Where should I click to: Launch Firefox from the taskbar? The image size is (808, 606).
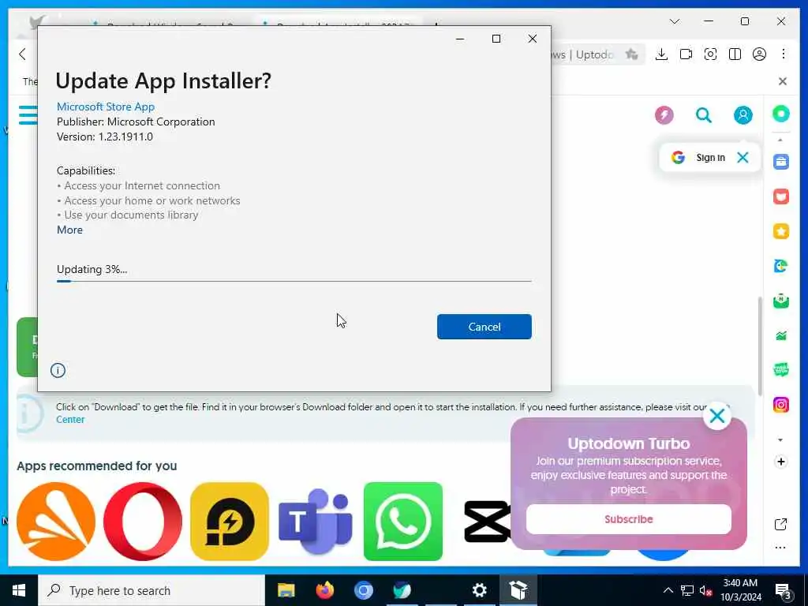point(324,590)
